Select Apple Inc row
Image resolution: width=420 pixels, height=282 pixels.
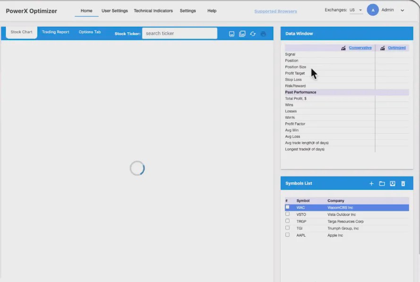(347, 235)
